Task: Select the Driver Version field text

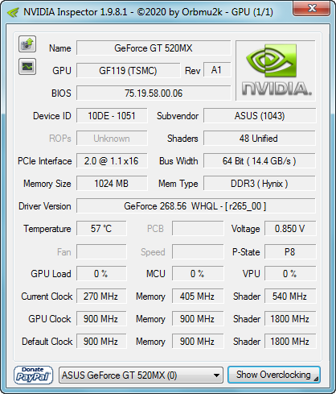Action: (x=196, y=206)
